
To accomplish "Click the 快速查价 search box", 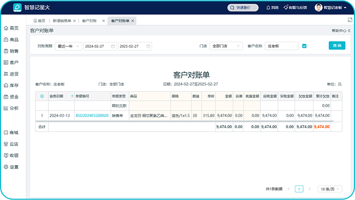I will [243, 8].
